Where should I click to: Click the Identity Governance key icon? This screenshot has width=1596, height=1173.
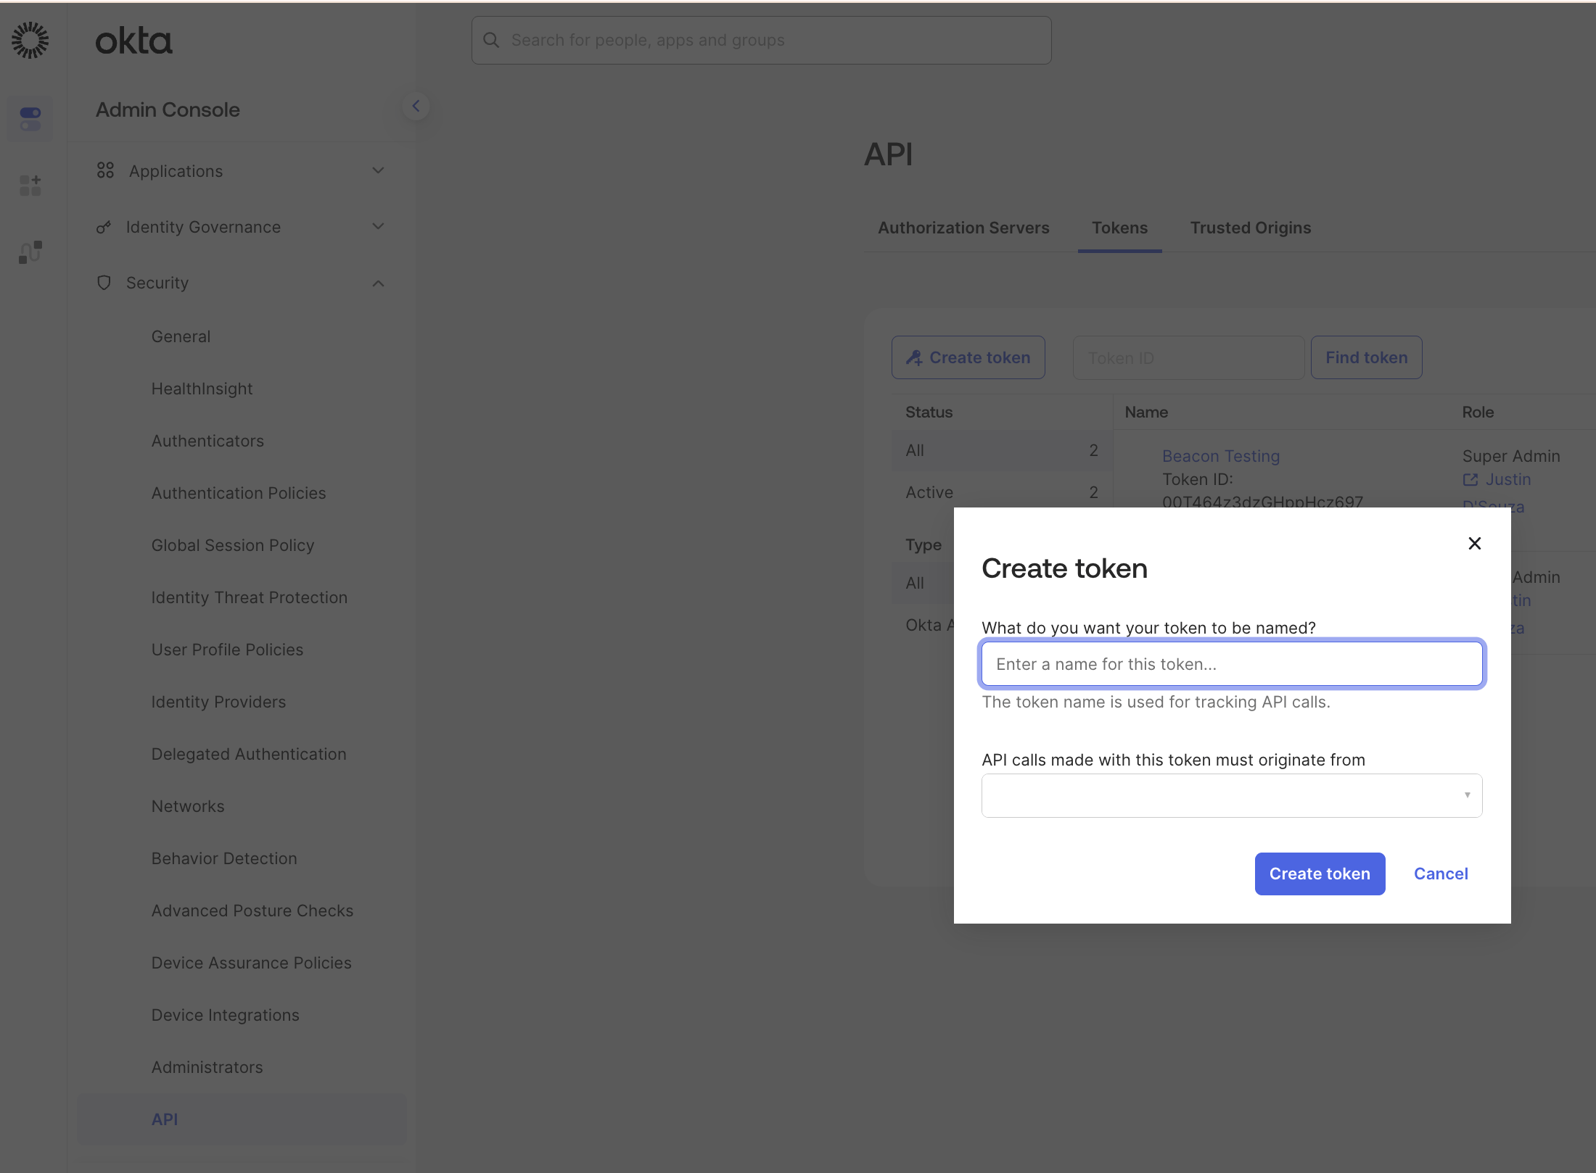[104, 227]
